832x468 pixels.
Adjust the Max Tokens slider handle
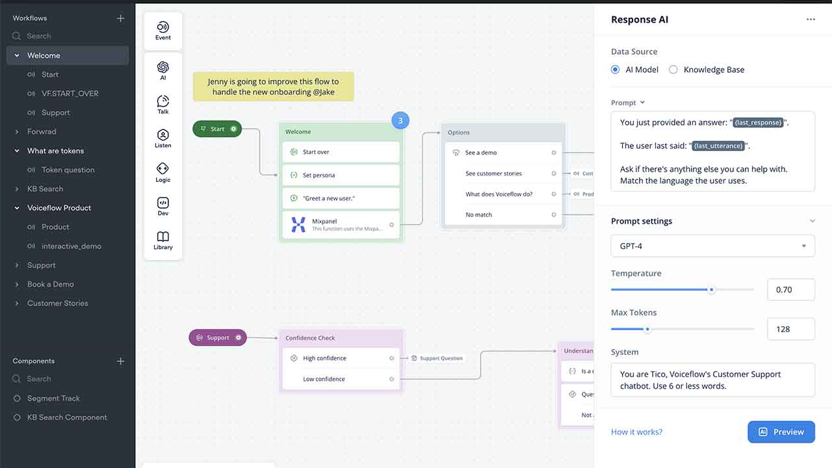point(647,330)
